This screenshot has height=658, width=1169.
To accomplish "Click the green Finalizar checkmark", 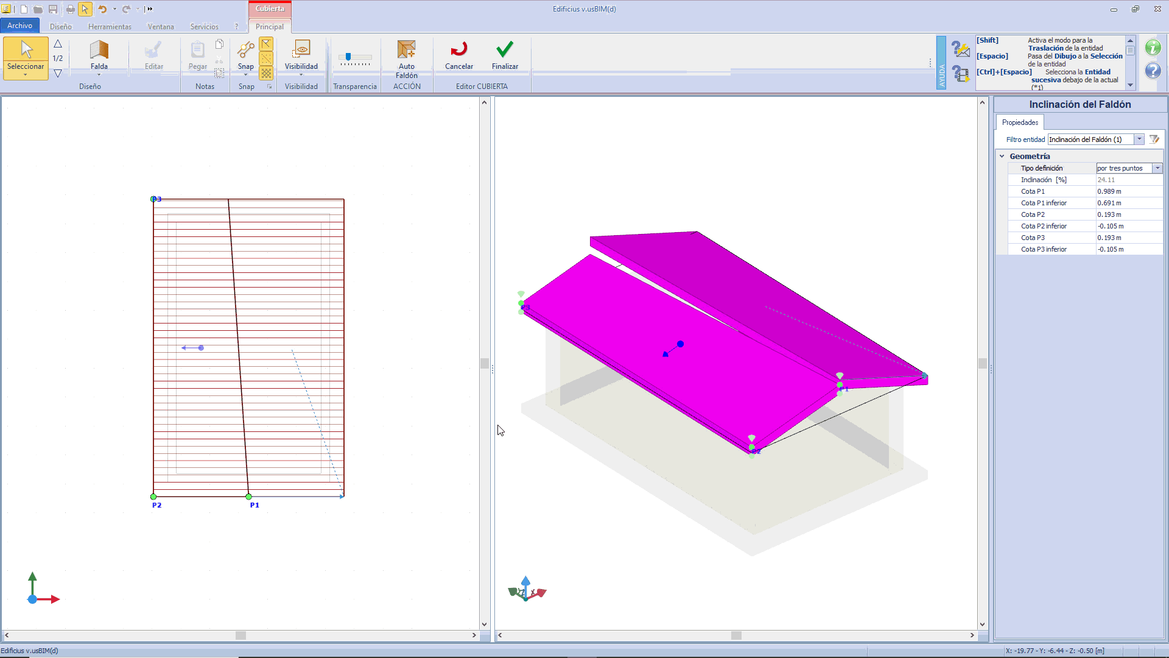I will (505, 50).
